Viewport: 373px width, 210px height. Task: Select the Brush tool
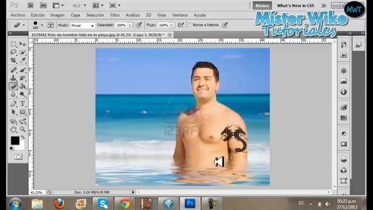pyautogui.click(x=23, y=70)
